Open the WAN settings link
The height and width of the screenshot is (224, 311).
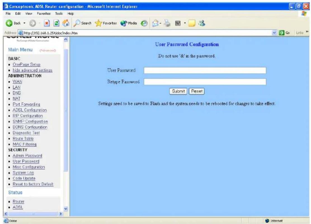(17, 82)
